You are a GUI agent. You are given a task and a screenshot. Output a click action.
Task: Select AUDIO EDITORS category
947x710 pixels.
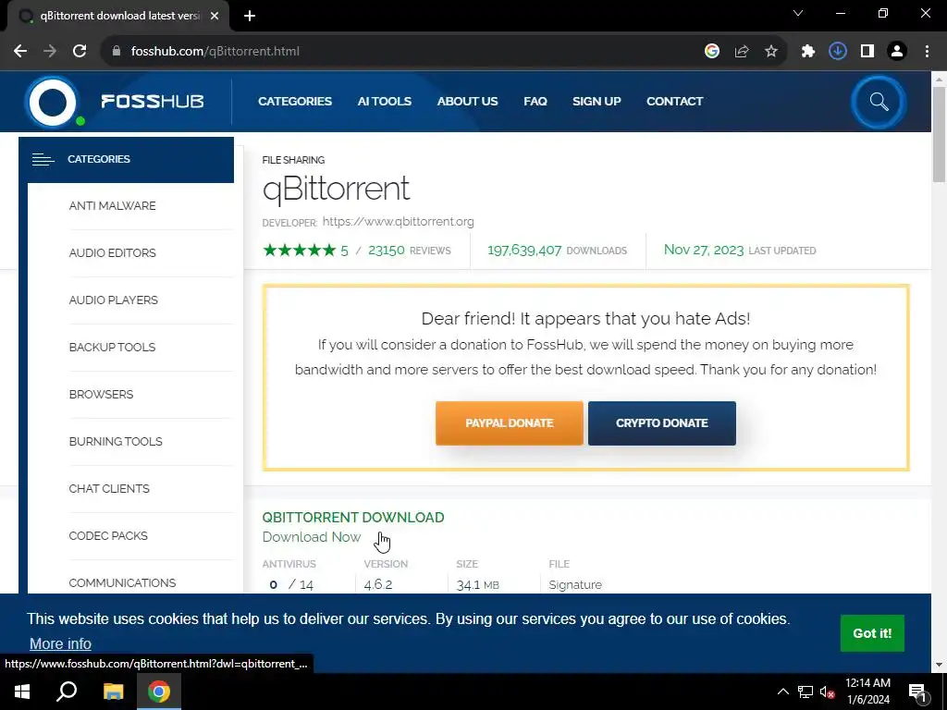pyautogui.click(x=112, y=253)
